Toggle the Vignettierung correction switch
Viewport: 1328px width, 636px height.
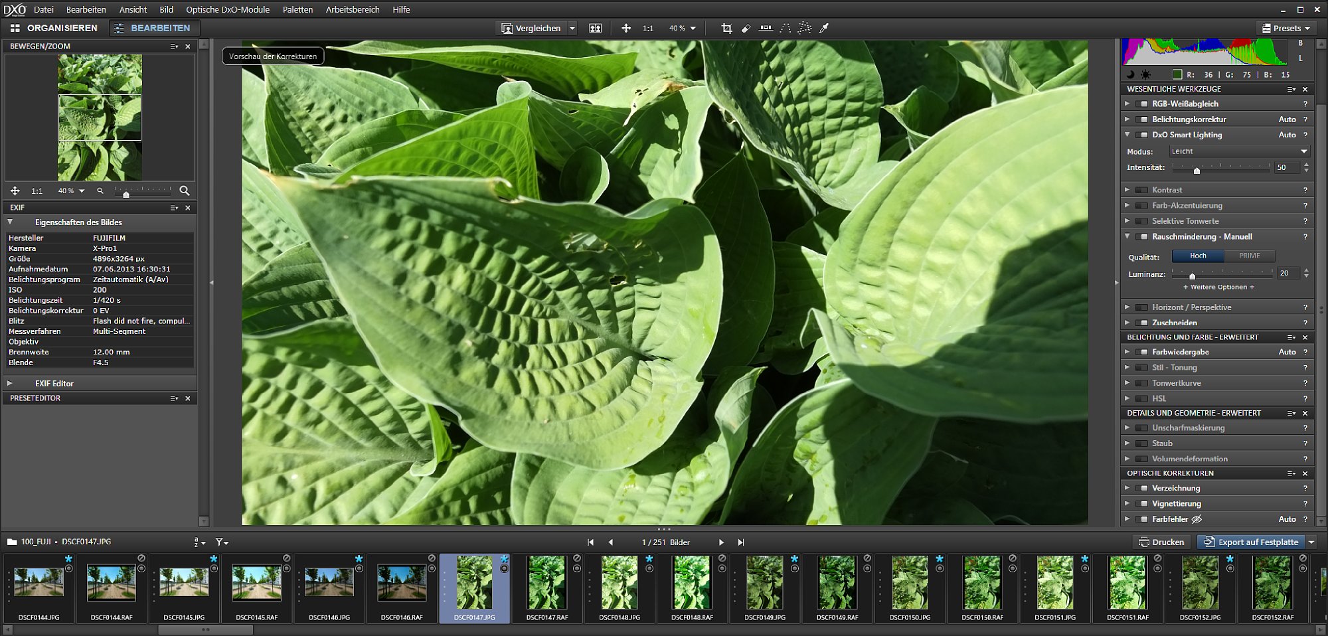point(1142,504)
